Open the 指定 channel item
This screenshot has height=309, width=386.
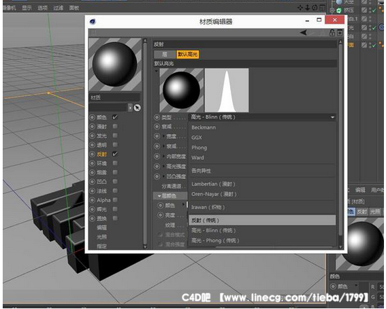101,246
